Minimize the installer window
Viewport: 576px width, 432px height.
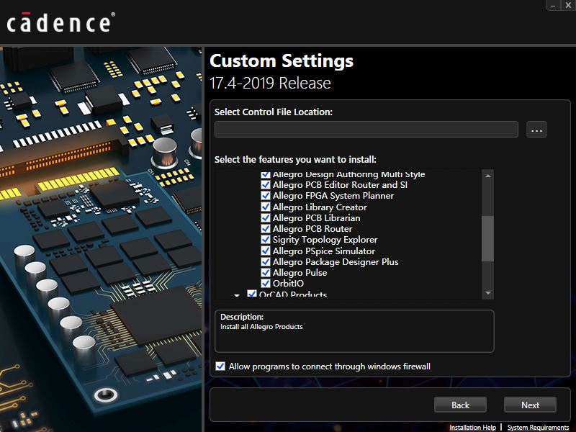553,5
